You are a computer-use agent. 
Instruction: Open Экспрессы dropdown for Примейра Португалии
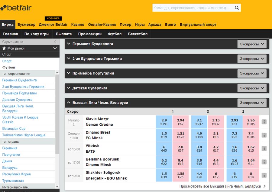(252, 73)
